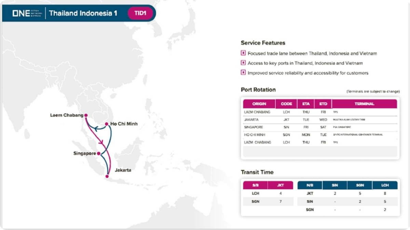
Task: Select the Ho Chi Minh port dot
Action: click(107, 124)
